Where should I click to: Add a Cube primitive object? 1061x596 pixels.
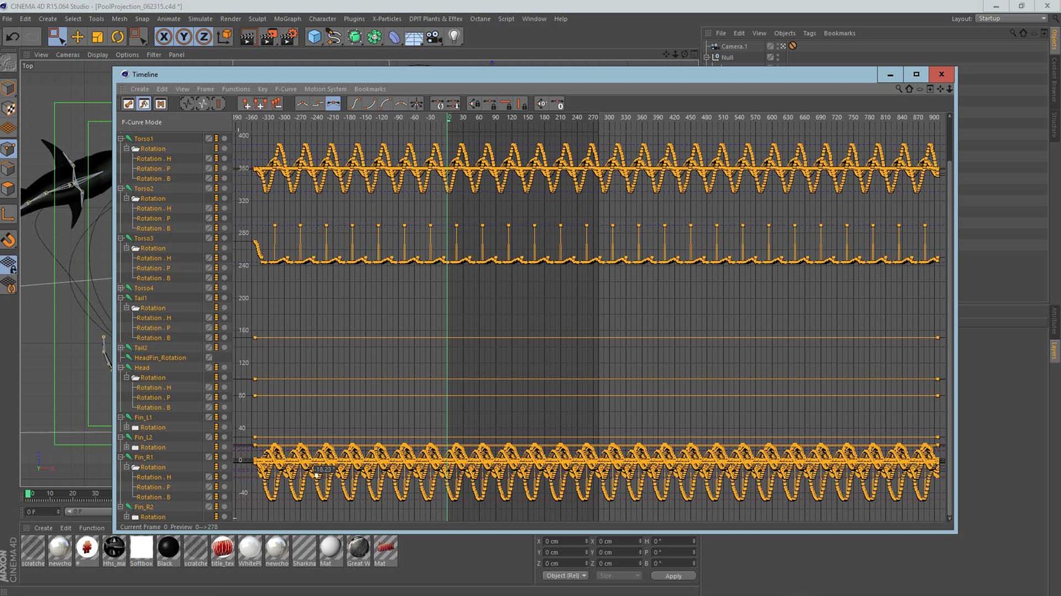pyautogui.click(x=314, y=37)
